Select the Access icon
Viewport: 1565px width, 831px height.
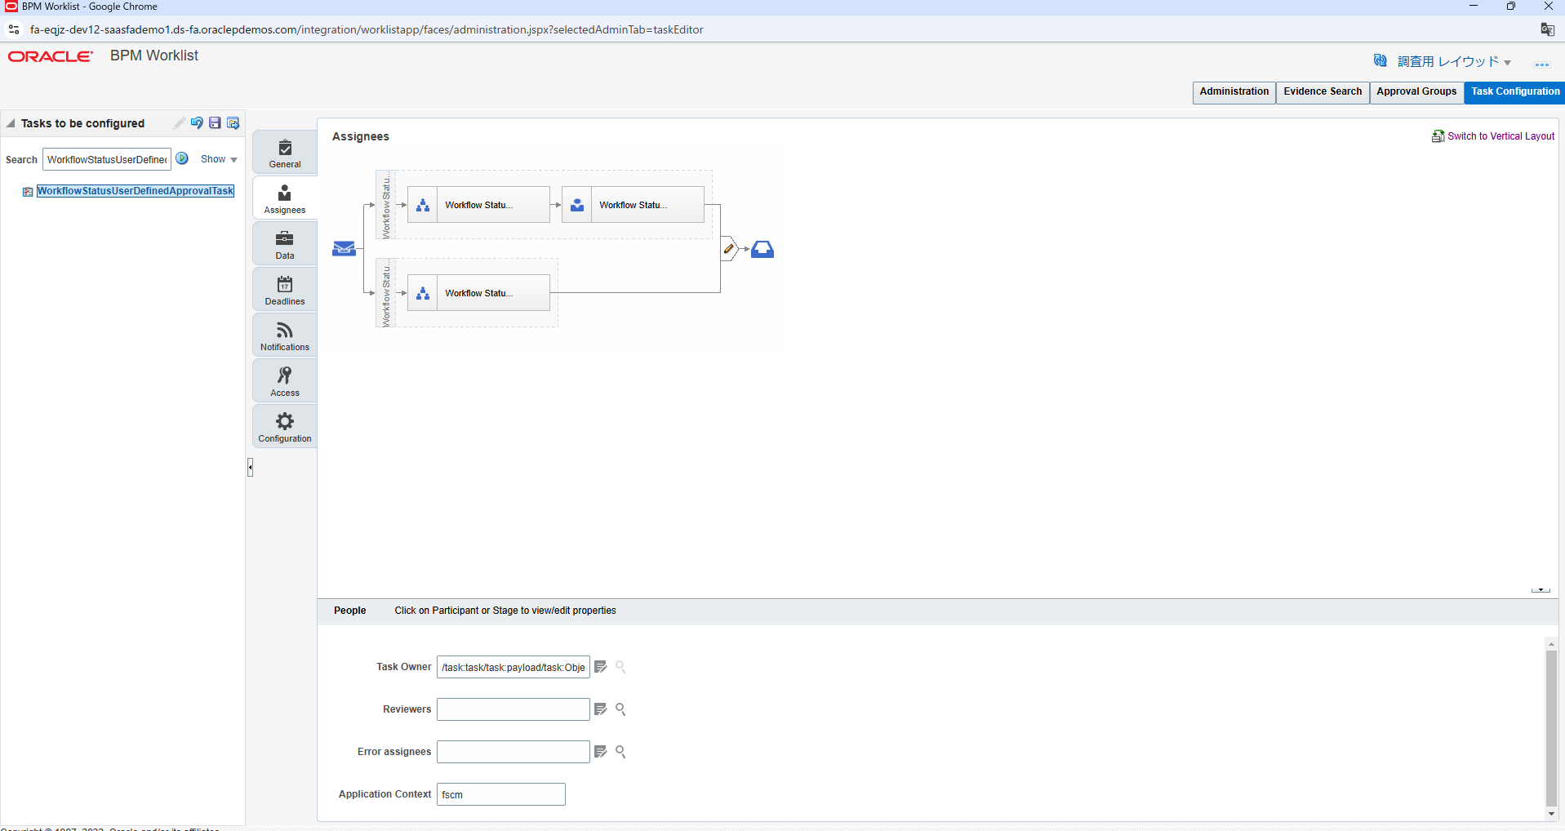(283, 380)
